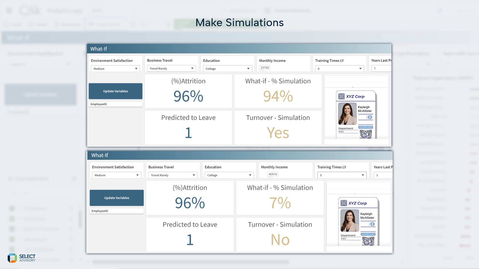Viewport: 479px width, 269px height.
Task: Select Years Last Pr field showing 7
Action: pos(381,68)
